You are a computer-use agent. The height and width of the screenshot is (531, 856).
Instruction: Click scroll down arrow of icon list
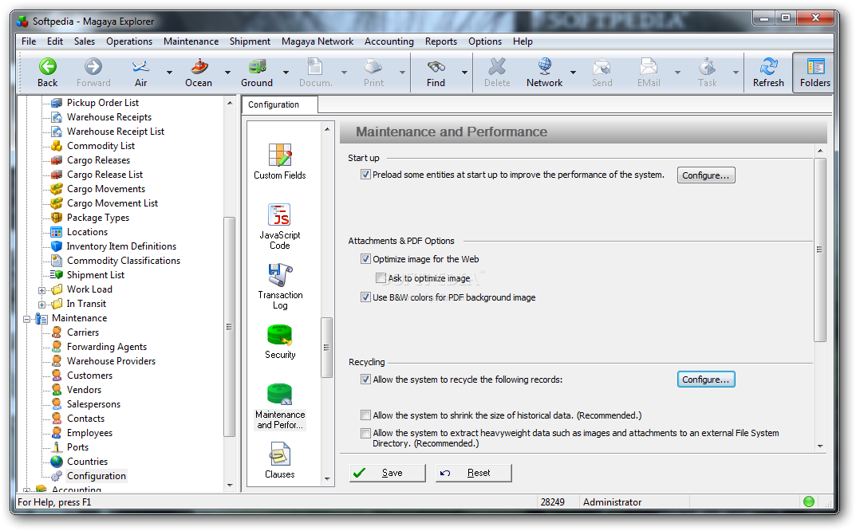point(326,479)
